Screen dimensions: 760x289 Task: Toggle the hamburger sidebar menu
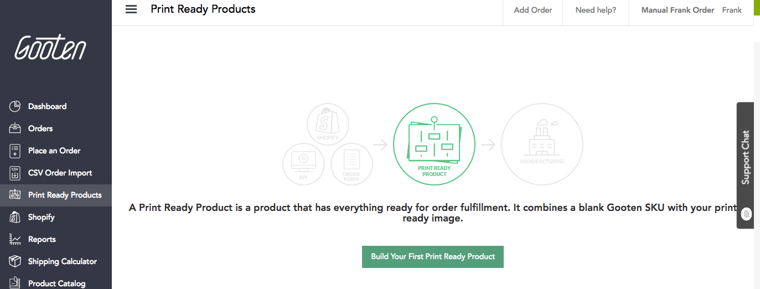131,9
